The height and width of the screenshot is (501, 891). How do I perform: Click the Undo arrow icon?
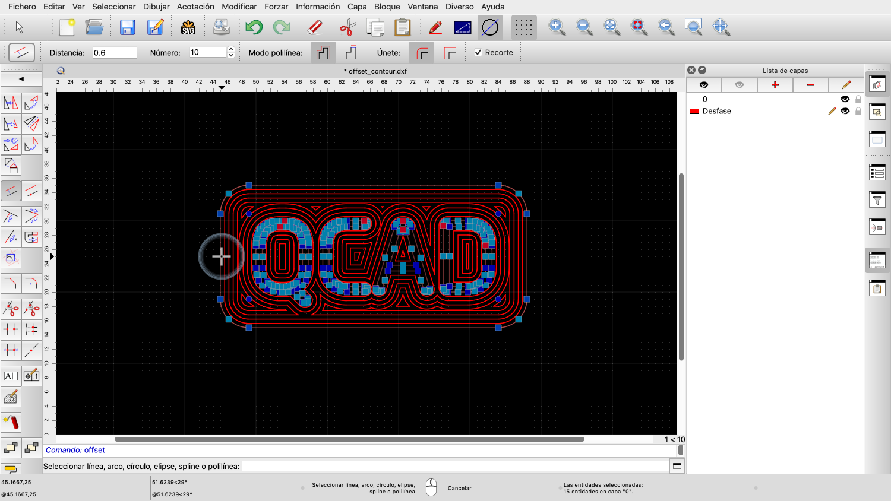click(x=254, y=27)
